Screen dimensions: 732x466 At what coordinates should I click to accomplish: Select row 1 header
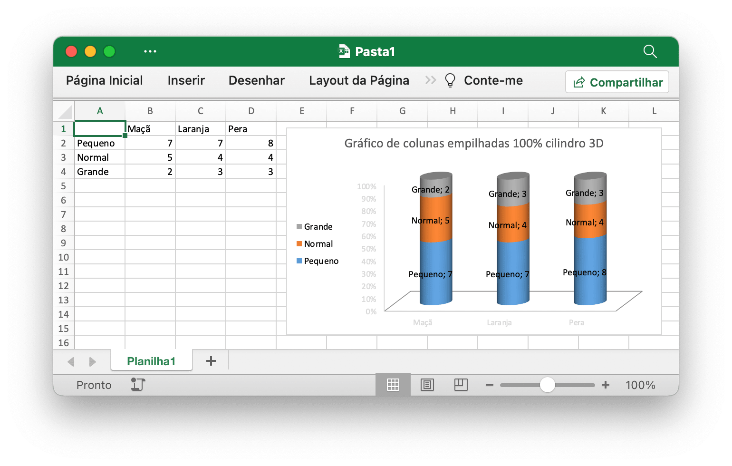click(64, 129)
